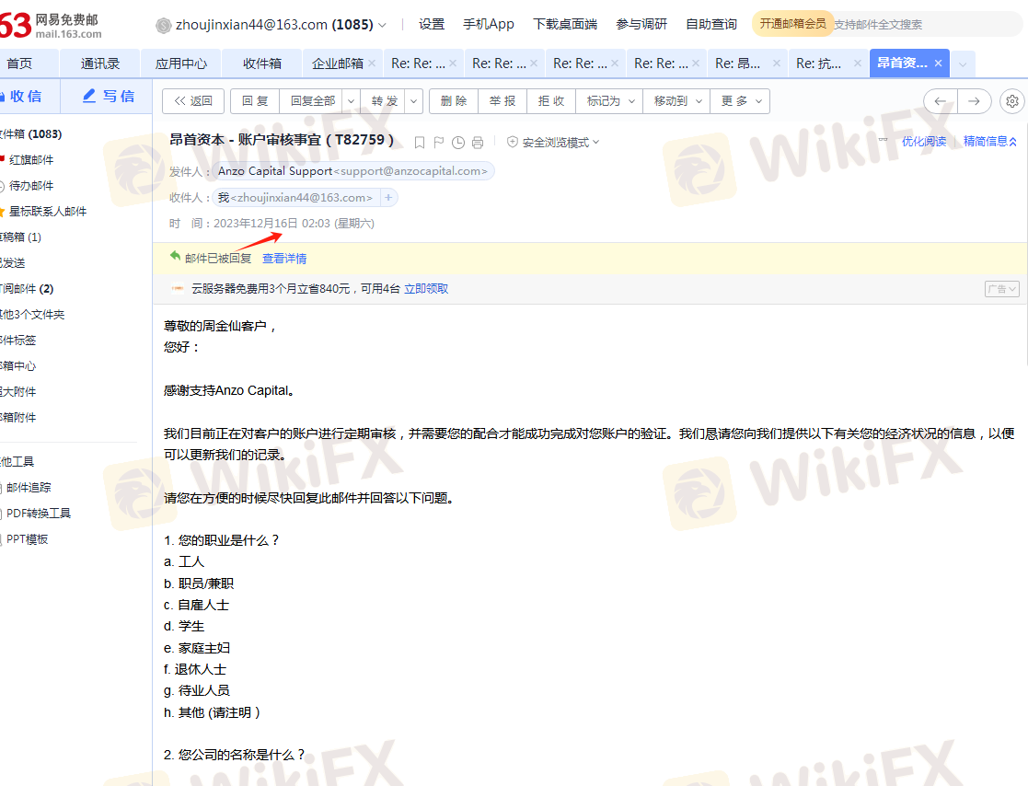Open the 标记为 dropdown
1028x786 pixels.
coord(610,101)
